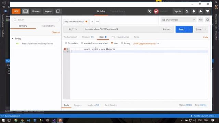Open the Test Results tab
Viewport: 219px width, 123px height.
[x=111, y=105]
